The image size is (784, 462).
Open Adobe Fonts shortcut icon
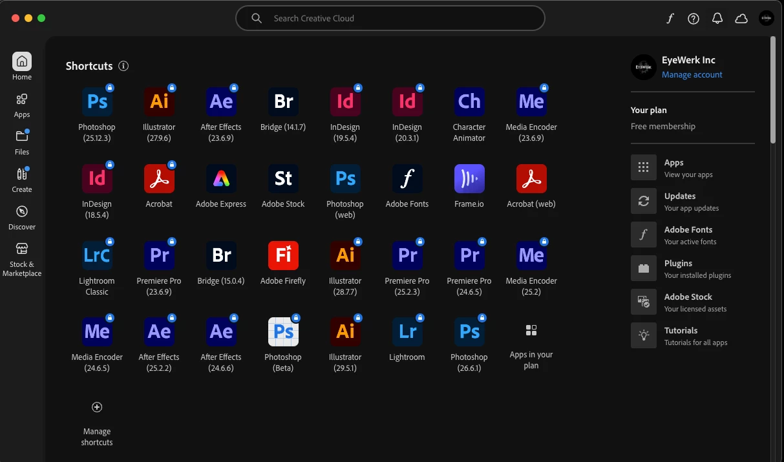tap(407, 178)
